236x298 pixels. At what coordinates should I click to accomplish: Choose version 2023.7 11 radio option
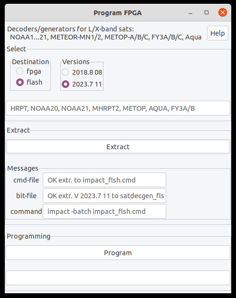pos(66,84)
